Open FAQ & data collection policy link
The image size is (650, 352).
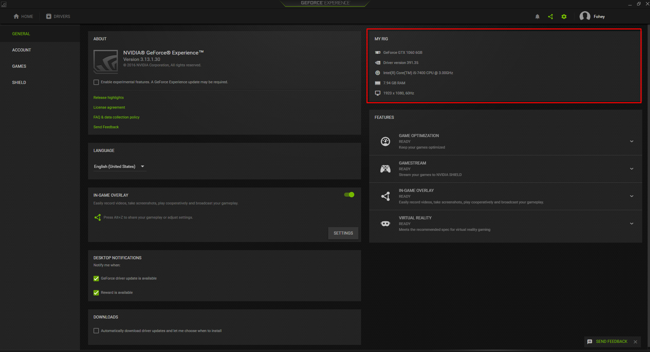coord(116,117)
